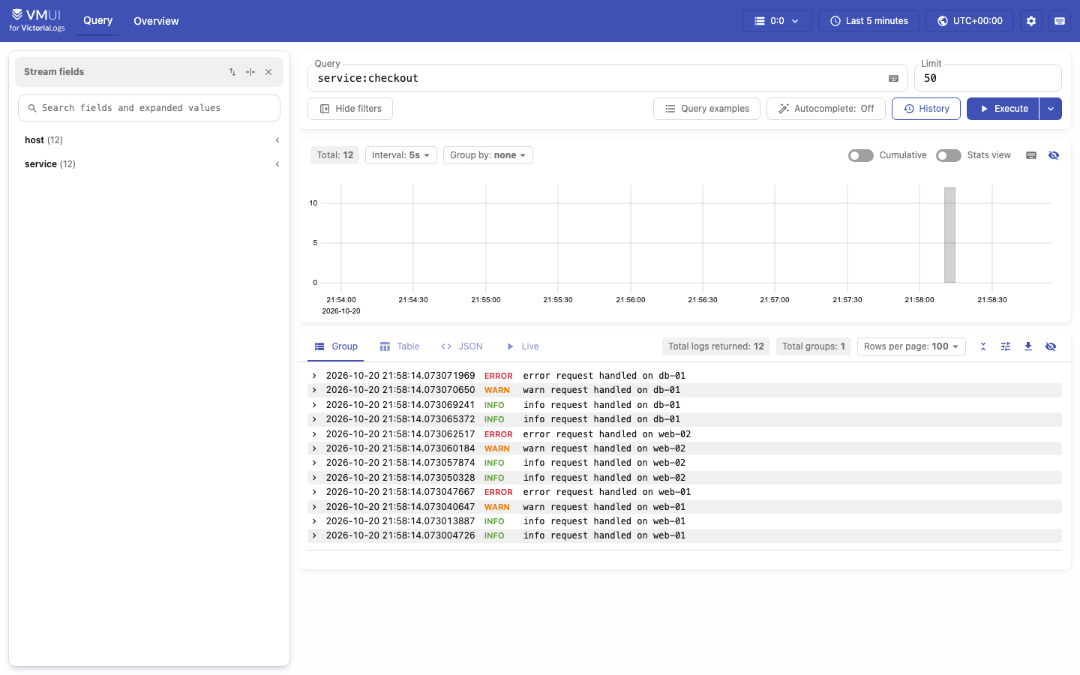Click the VMUI VictoriaLogs logo
Image resolution: width=1080 pixels, height=675 pixels.
pos(37,20)
